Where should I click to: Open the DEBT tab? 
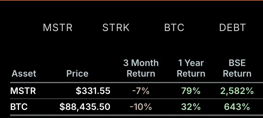(232, 28)
